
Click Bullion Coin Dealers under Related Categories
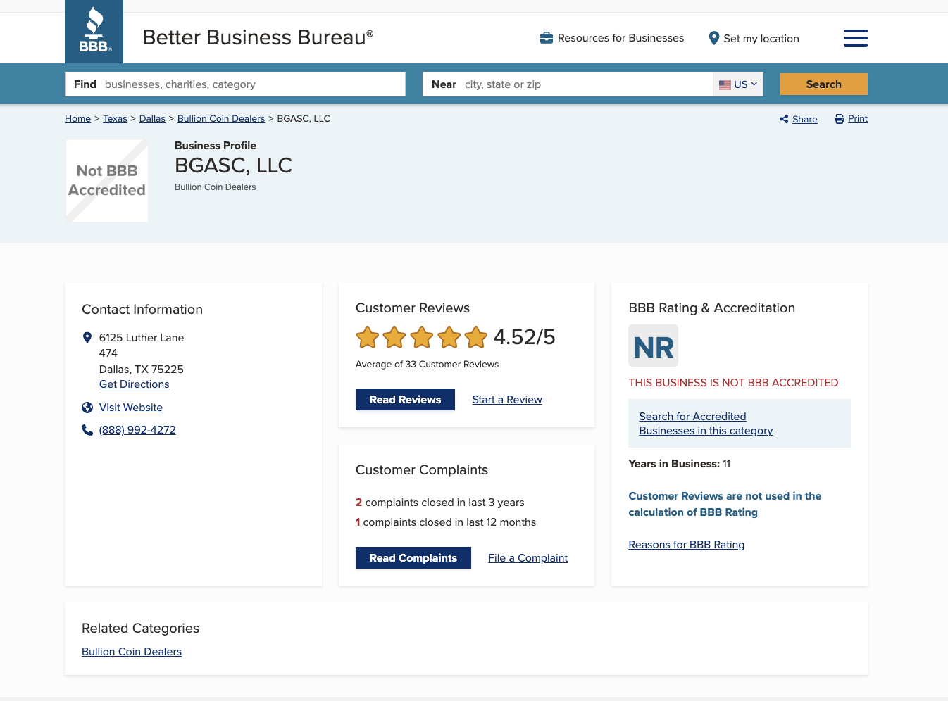(132, 652)
